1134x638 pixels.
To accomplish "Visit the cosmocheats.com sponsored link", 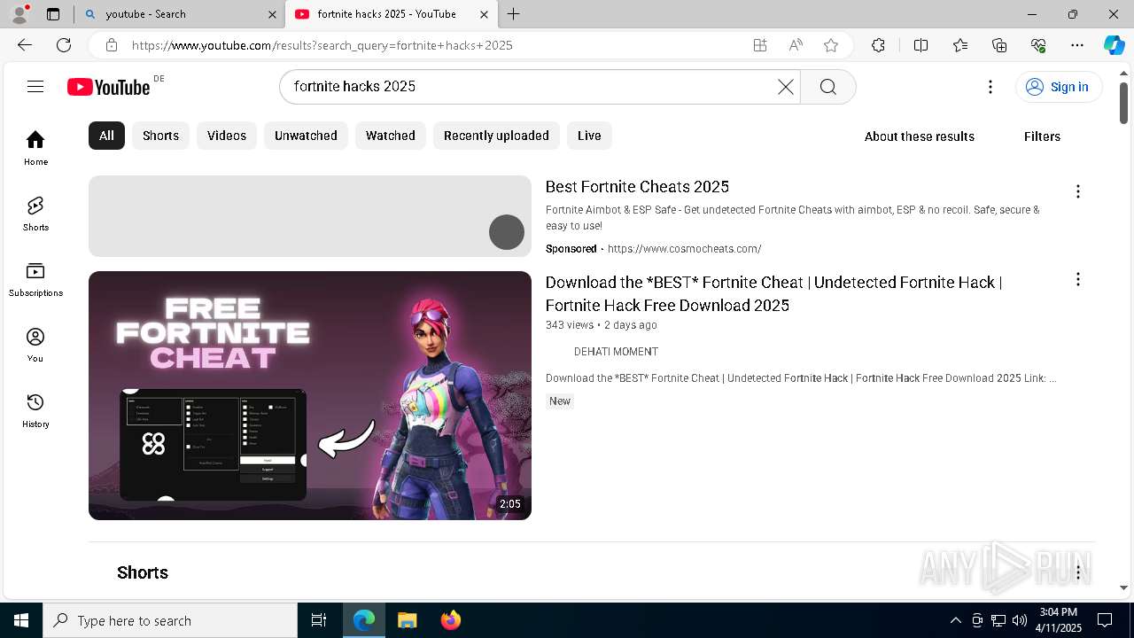I will point(684,249).
